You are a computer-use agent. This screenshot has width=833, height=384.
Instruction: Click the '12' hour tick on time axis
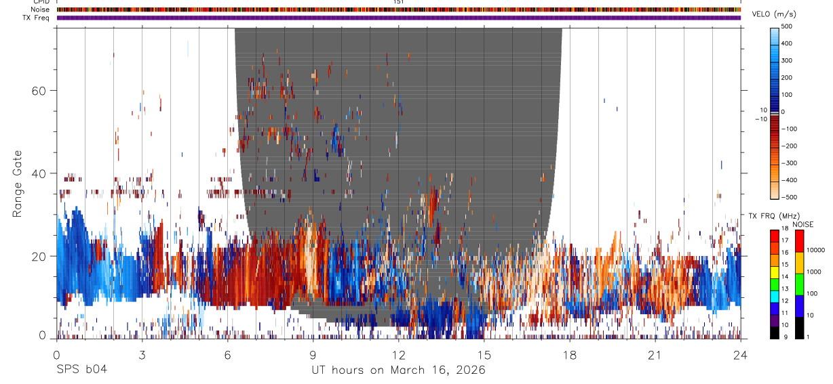[399, 354]
